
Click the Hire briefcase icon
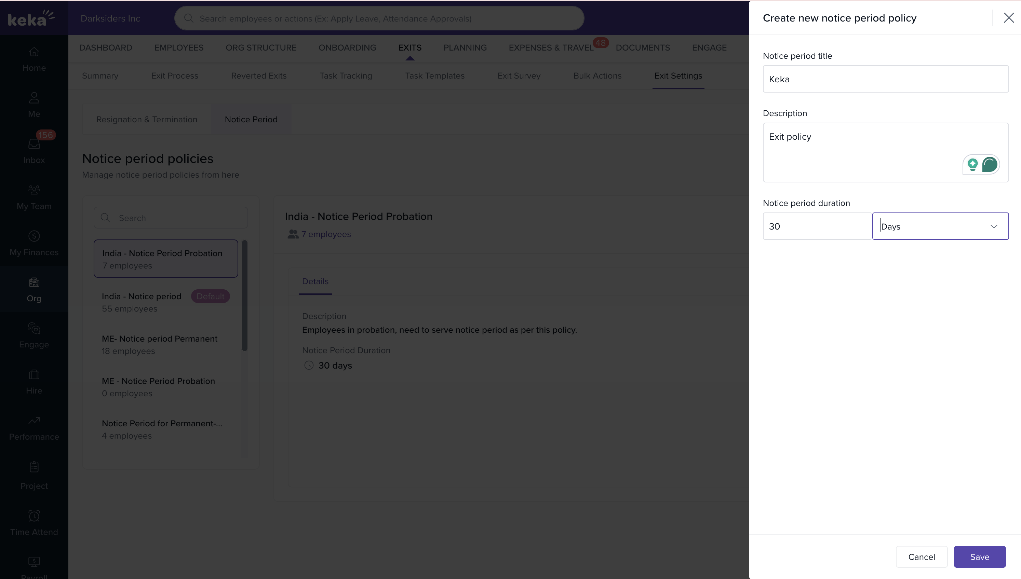pyautogui.click(x=34, y=375)
